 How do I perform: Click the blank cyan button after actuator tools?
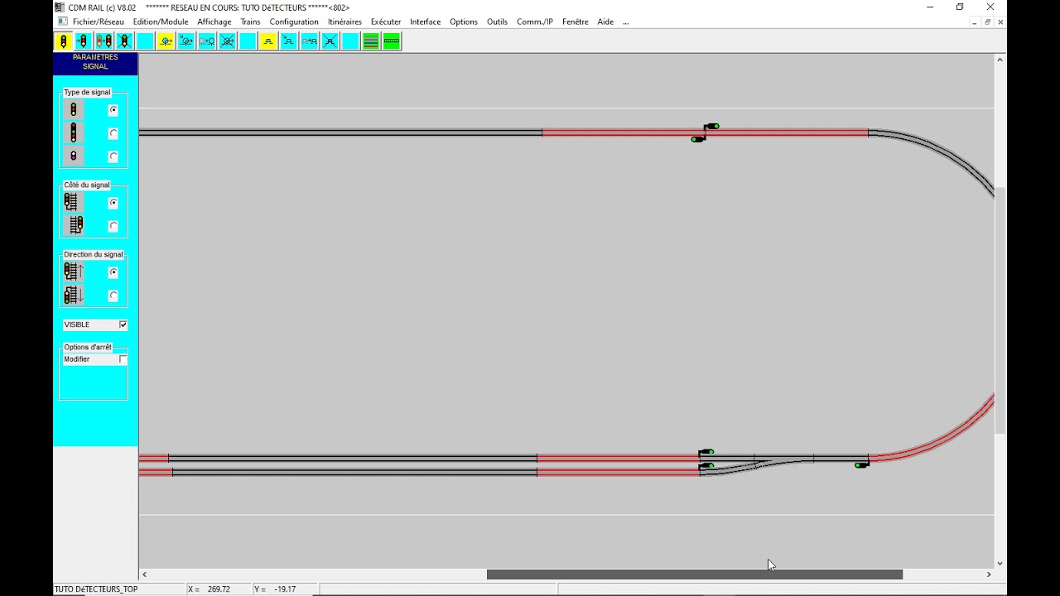(248, 41)
